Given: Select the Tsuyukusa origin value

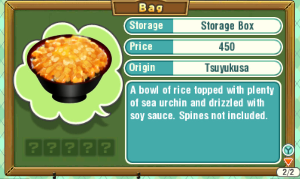Looking at the screenshot, I should click(227, 68).
